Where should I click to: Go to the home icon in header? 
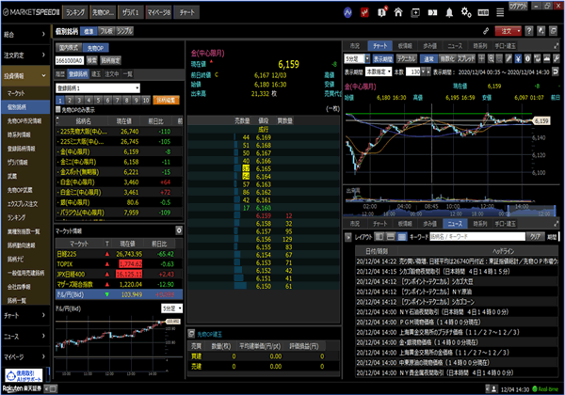[398, 12]
